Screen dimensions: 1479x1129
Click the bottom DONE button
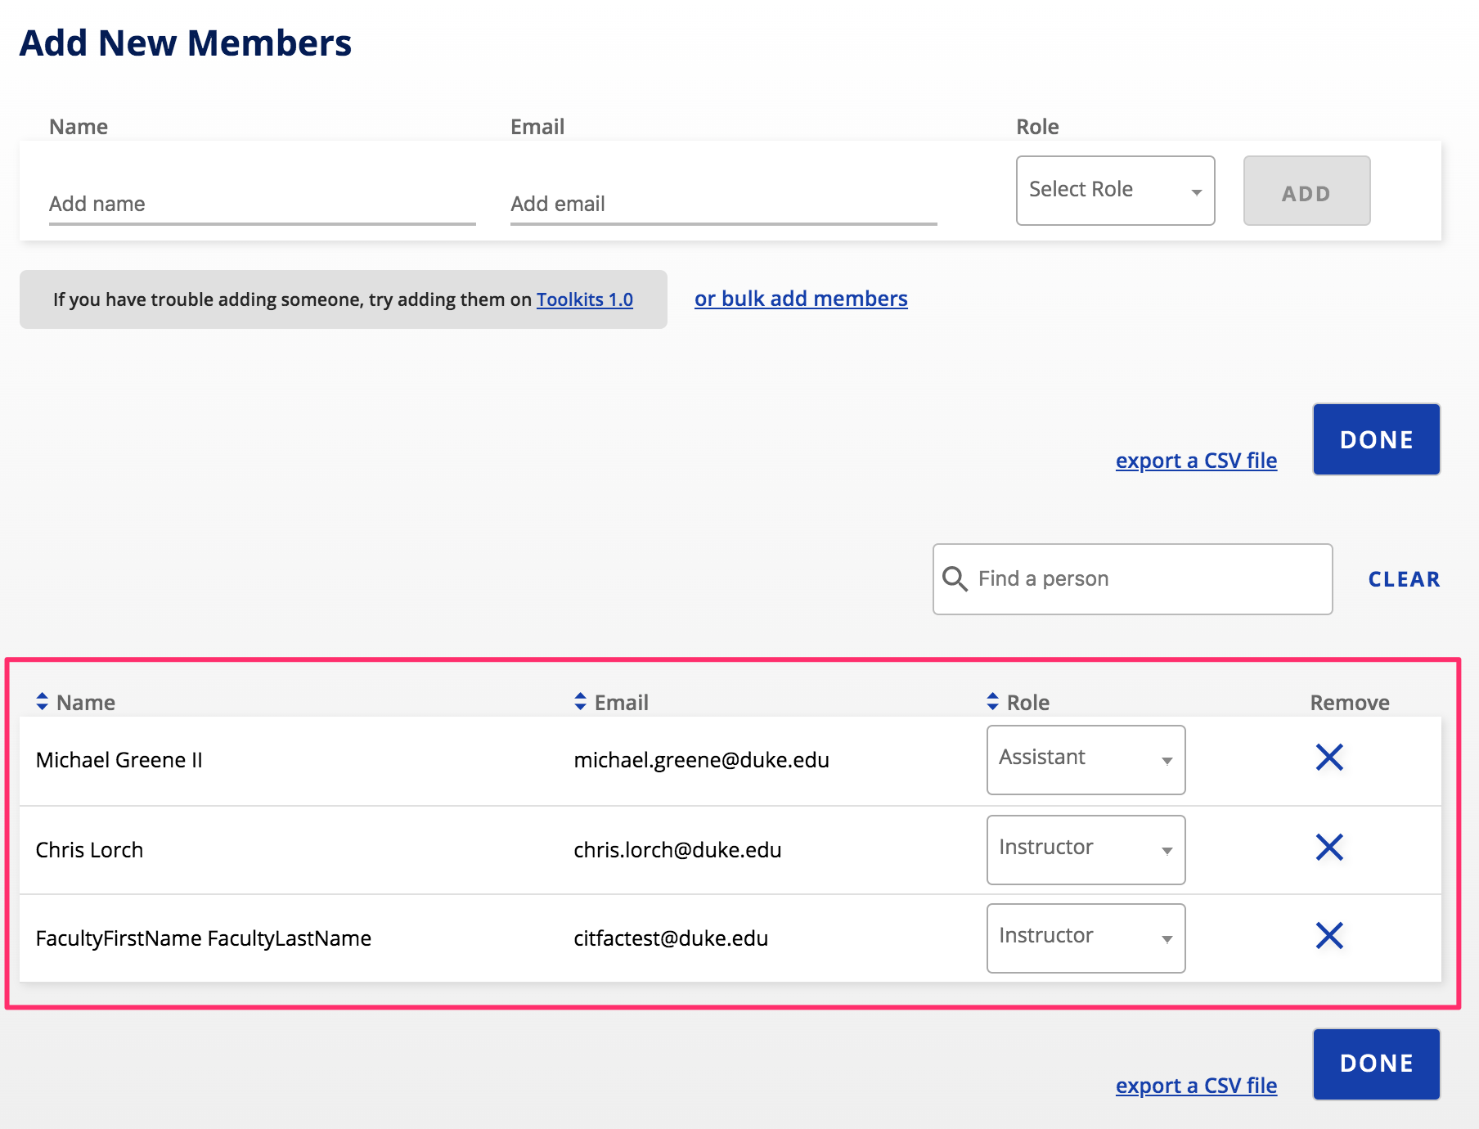point(1376,1064)
